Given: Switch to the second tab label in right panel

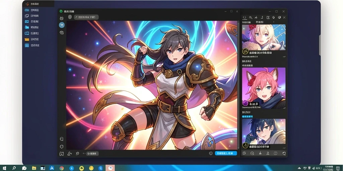Looking at the screenshot, I should pos(260,22).
